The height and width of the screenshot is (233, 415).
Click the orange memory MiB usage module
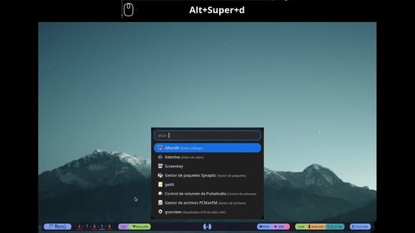pyautogui.click(x=316, y=227)
